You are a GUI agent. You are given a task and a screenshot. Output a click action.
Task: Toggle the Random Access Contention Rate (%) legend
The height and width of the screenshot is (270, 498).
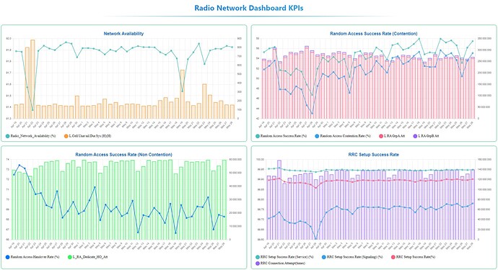tap(343, 136)
